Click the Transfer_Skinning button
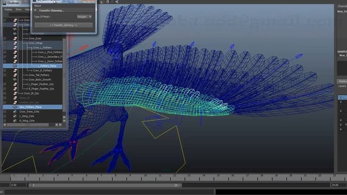 click(x=64, y=25)
